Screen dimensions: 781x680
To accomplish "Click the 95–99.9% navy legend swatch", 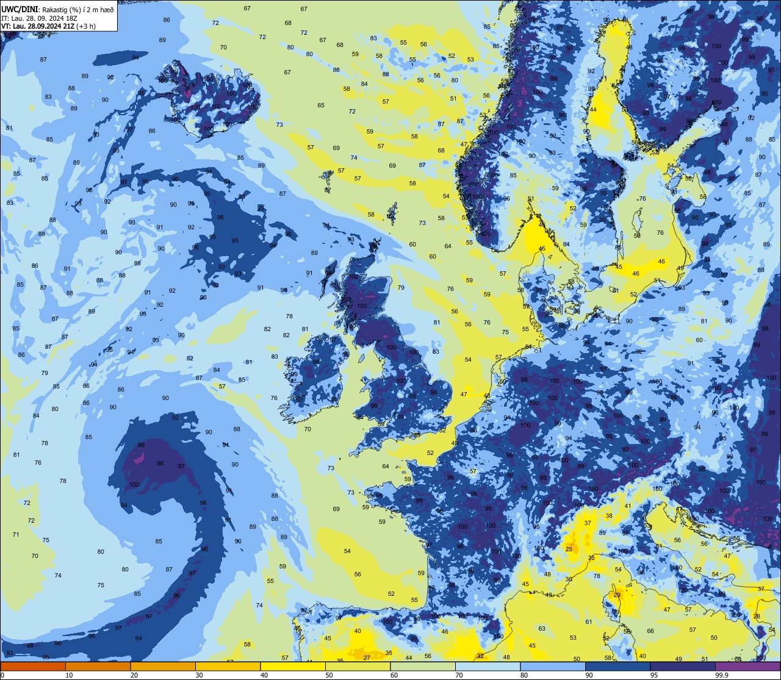I will (683, 666).
